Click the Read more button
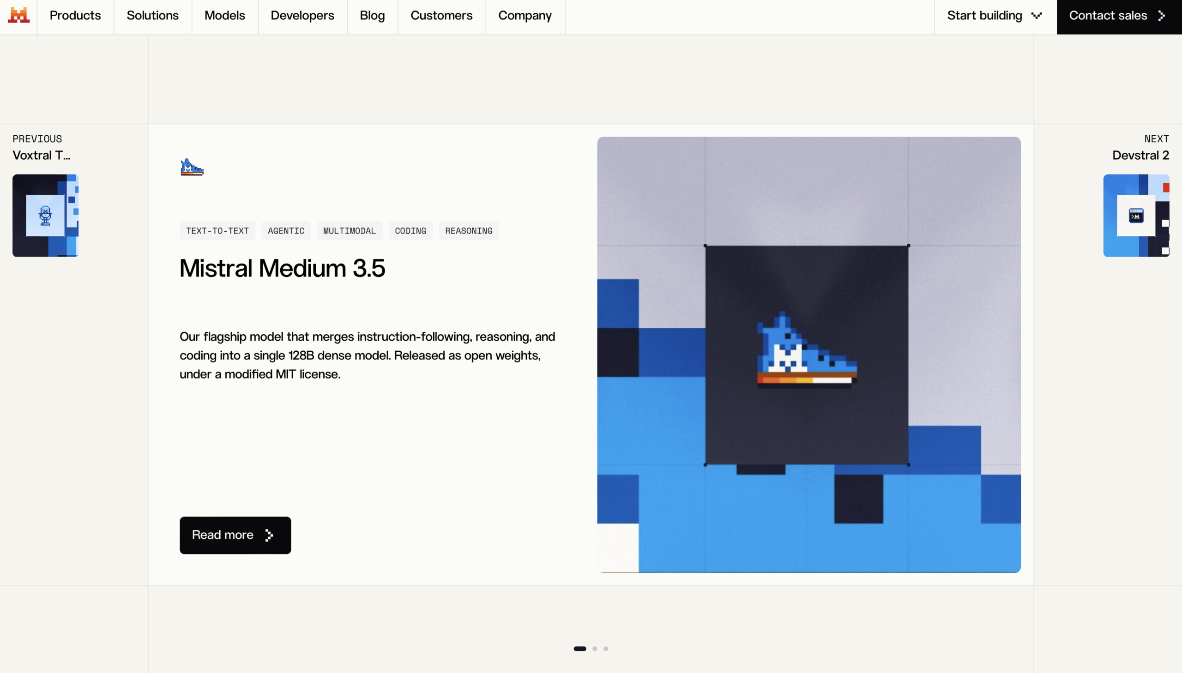The width and height of the screenshot is (1182, 673). 235,535
